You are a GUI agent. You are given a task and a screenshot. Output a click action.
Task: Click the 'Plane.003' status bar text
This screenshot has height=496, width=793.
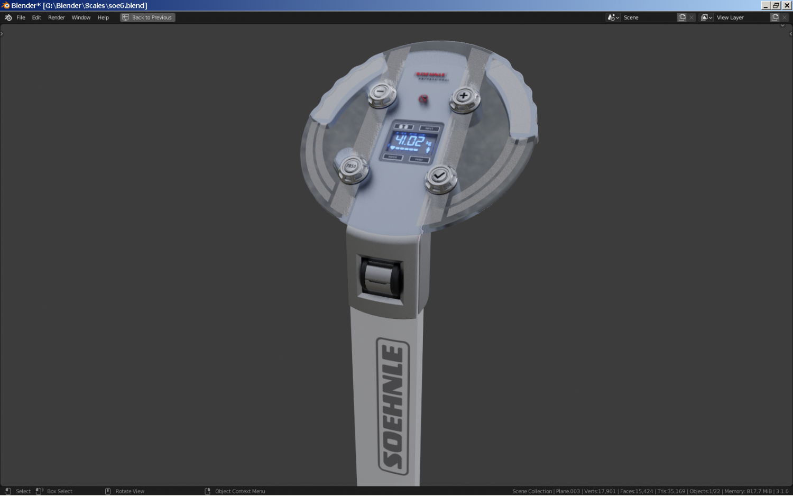568,491
